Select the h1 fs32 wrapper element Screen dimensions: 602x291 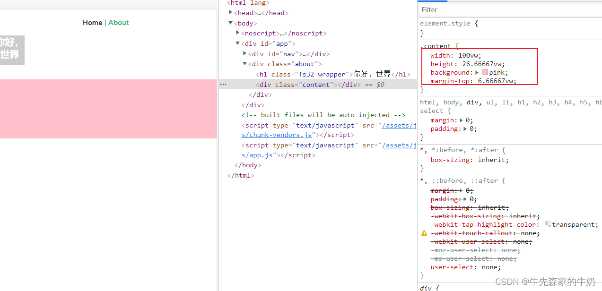point(333,74)
